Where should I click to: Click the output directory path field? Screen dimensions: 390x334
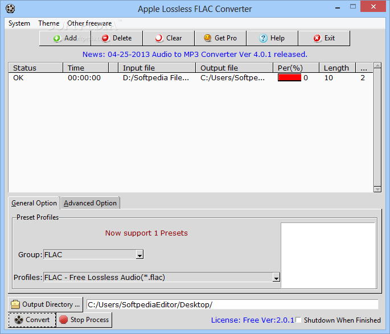[x=232, y=304]
